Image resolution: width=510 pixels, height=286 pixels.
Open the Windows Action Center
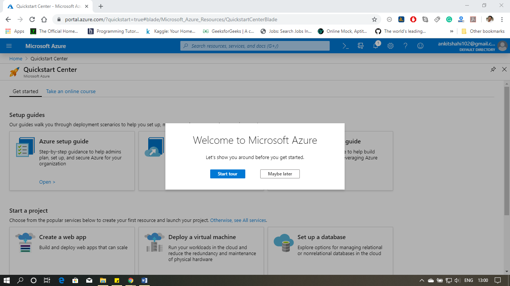pyautogui.click(x=498, y=280)
